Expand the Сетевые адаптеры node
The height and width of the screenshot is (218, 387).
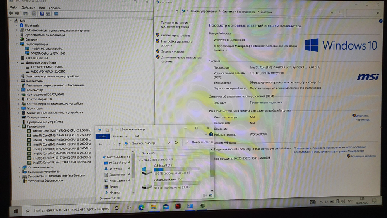point(19,167)
